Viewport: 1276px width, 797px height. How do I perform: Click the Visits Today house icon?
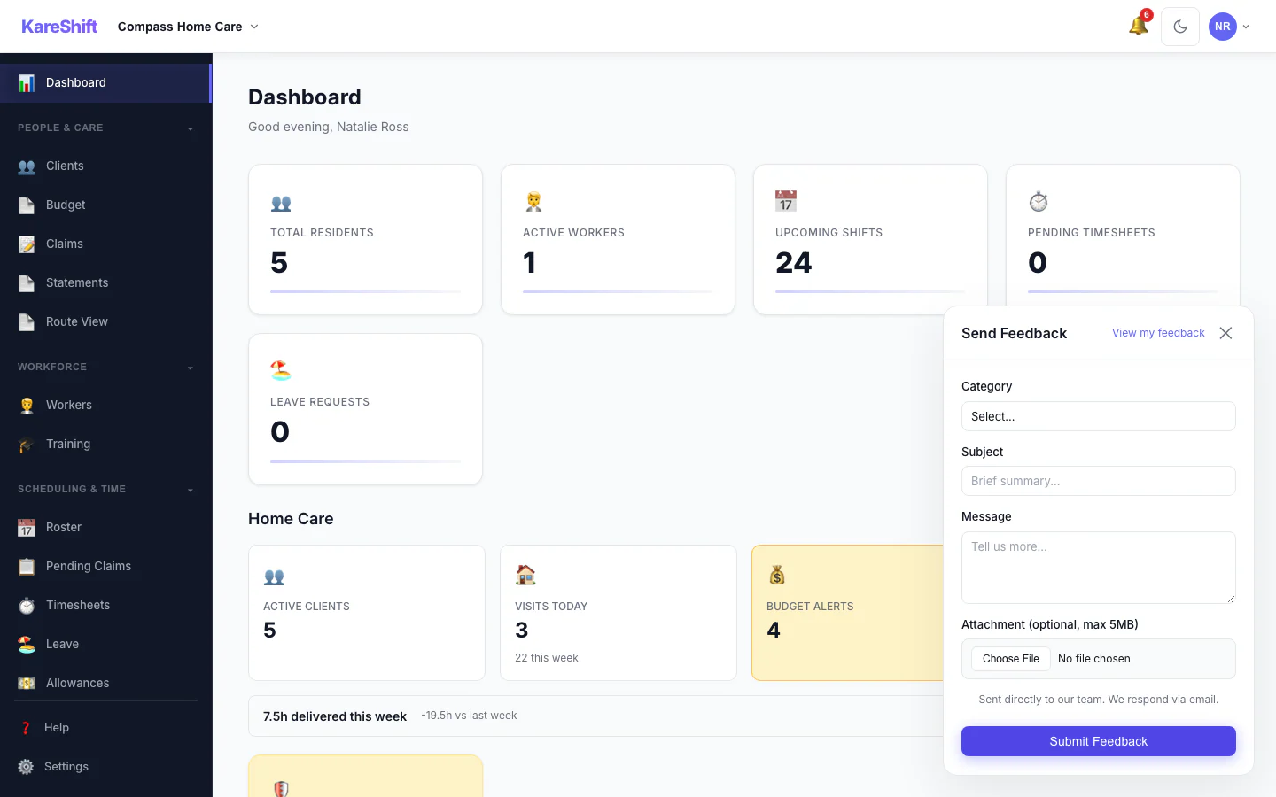click(x=525, y=575)
